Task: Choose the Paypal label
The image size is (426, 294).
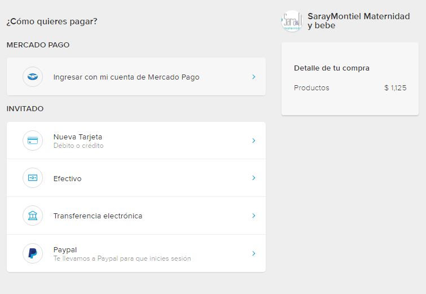Action: tap(65, 249)
